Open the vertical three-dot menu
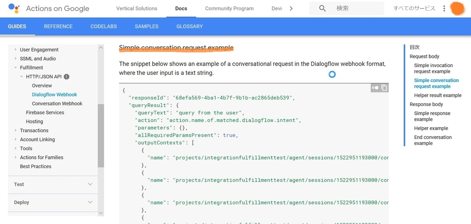 (x=444, y=8)
